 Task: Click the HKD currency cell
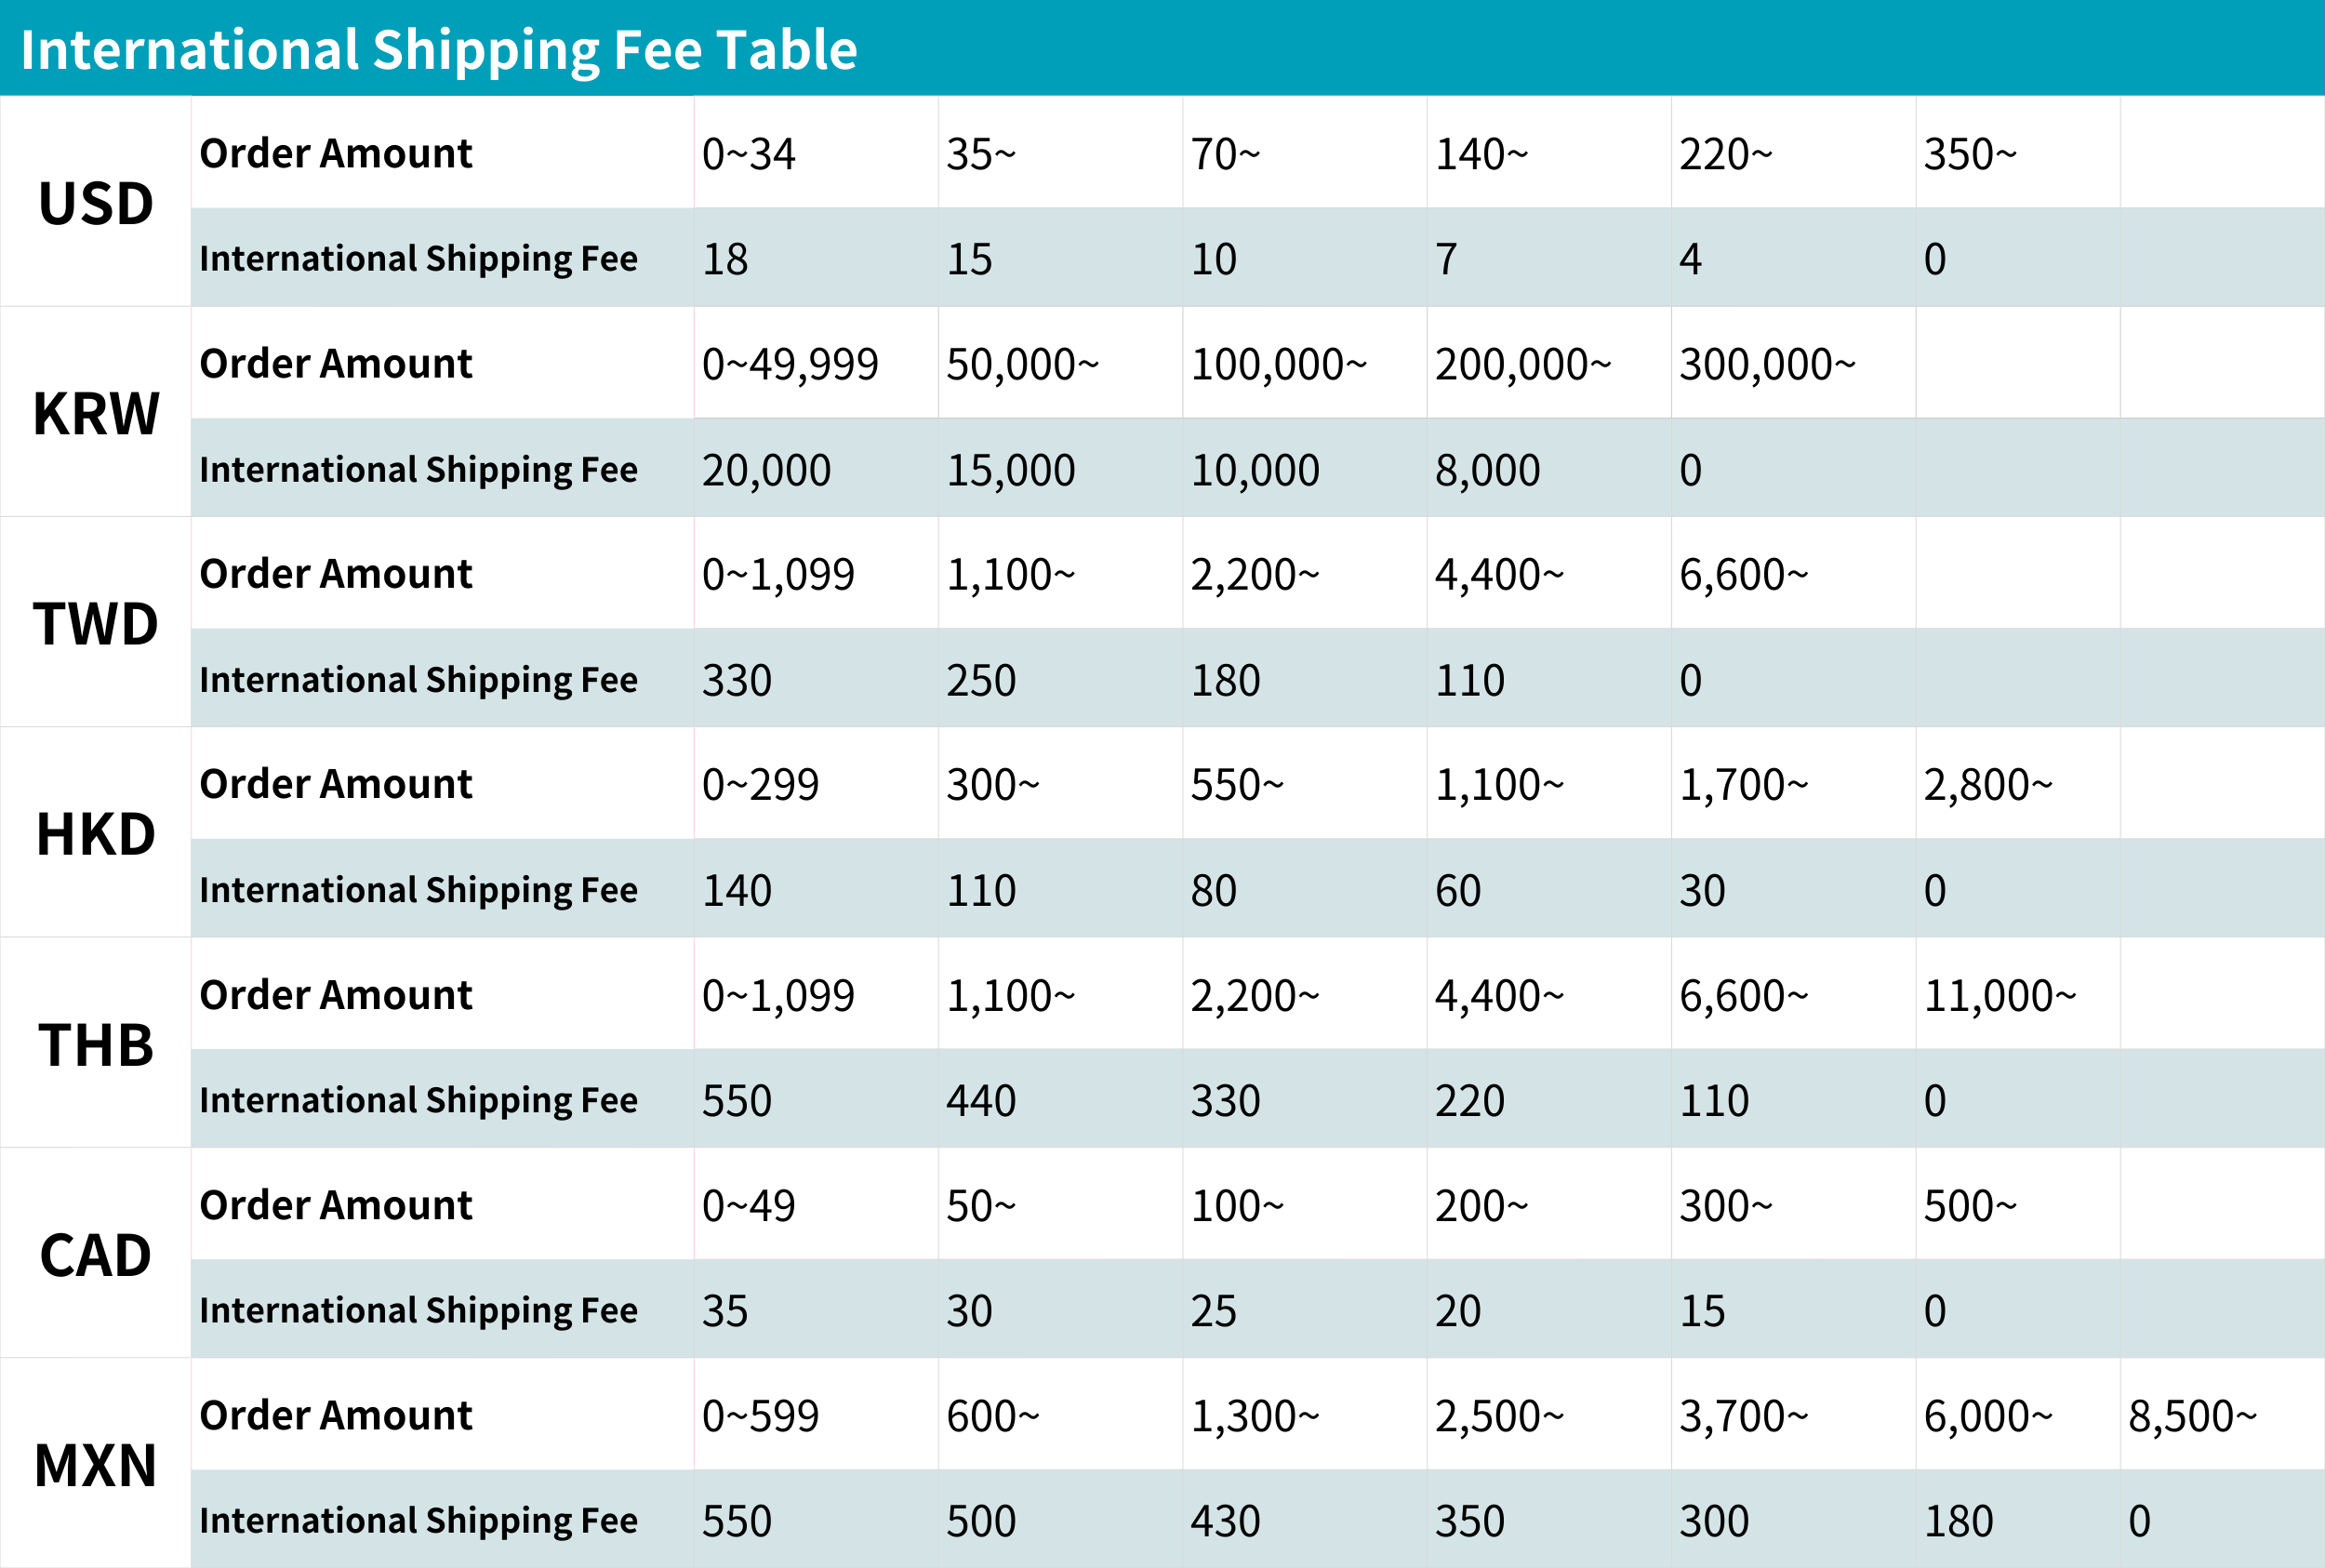click(x=96, y=832)
